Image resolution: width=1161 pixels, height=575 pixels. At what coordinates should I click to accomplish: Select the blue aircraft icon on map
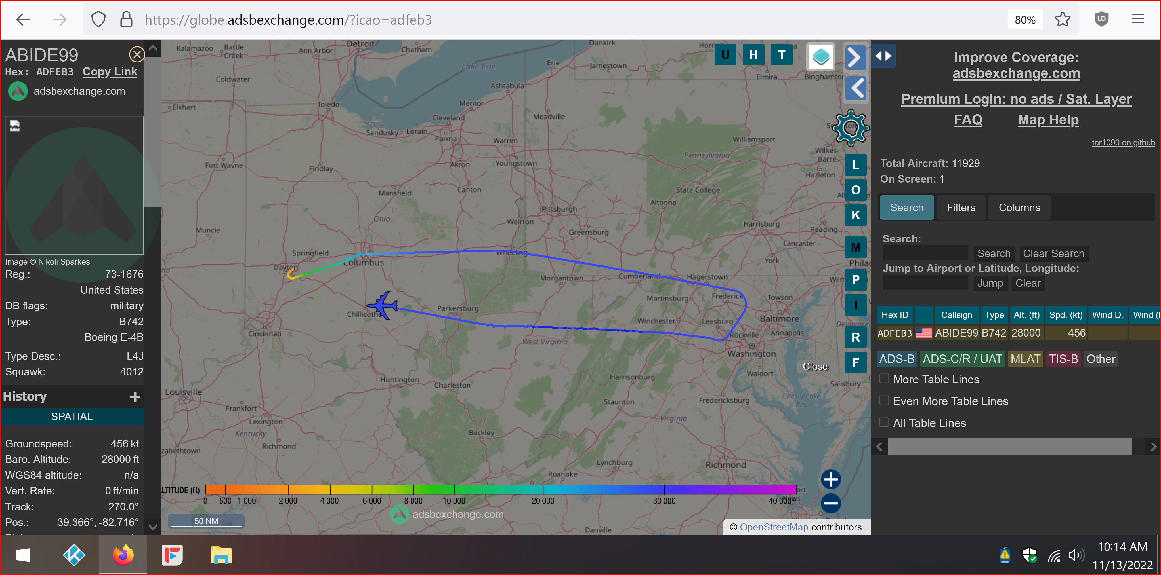click(x=383, y=306)
